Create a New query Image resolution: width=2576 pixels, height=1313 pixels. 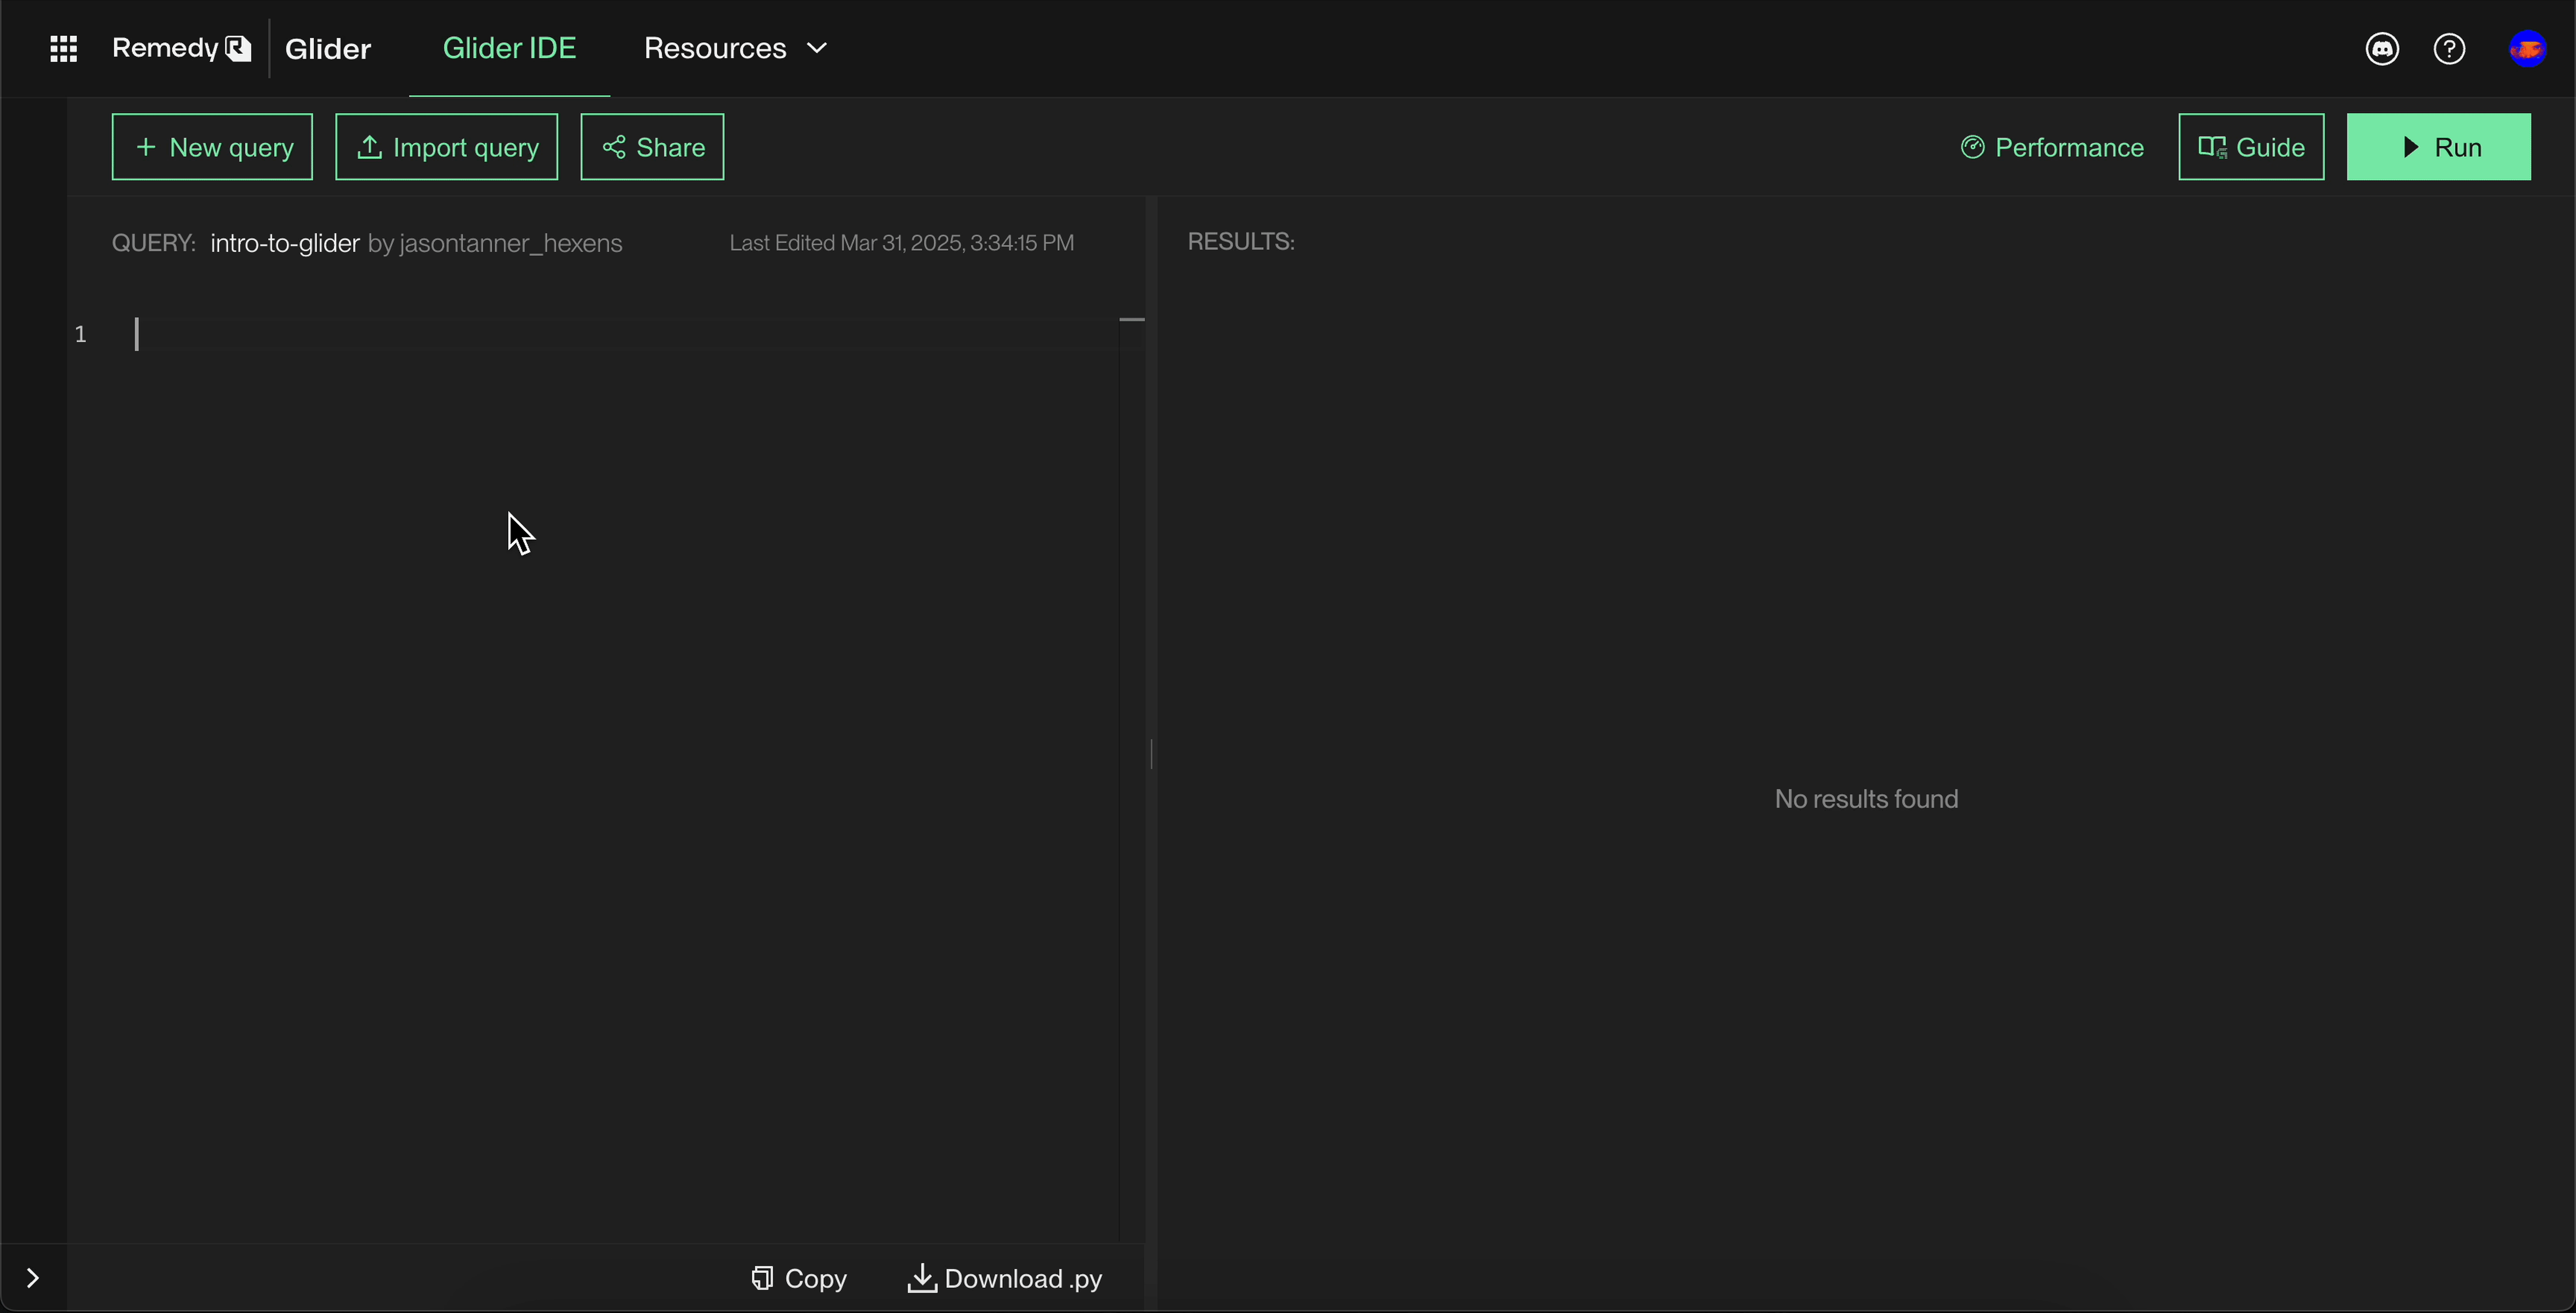pos(212,147)
